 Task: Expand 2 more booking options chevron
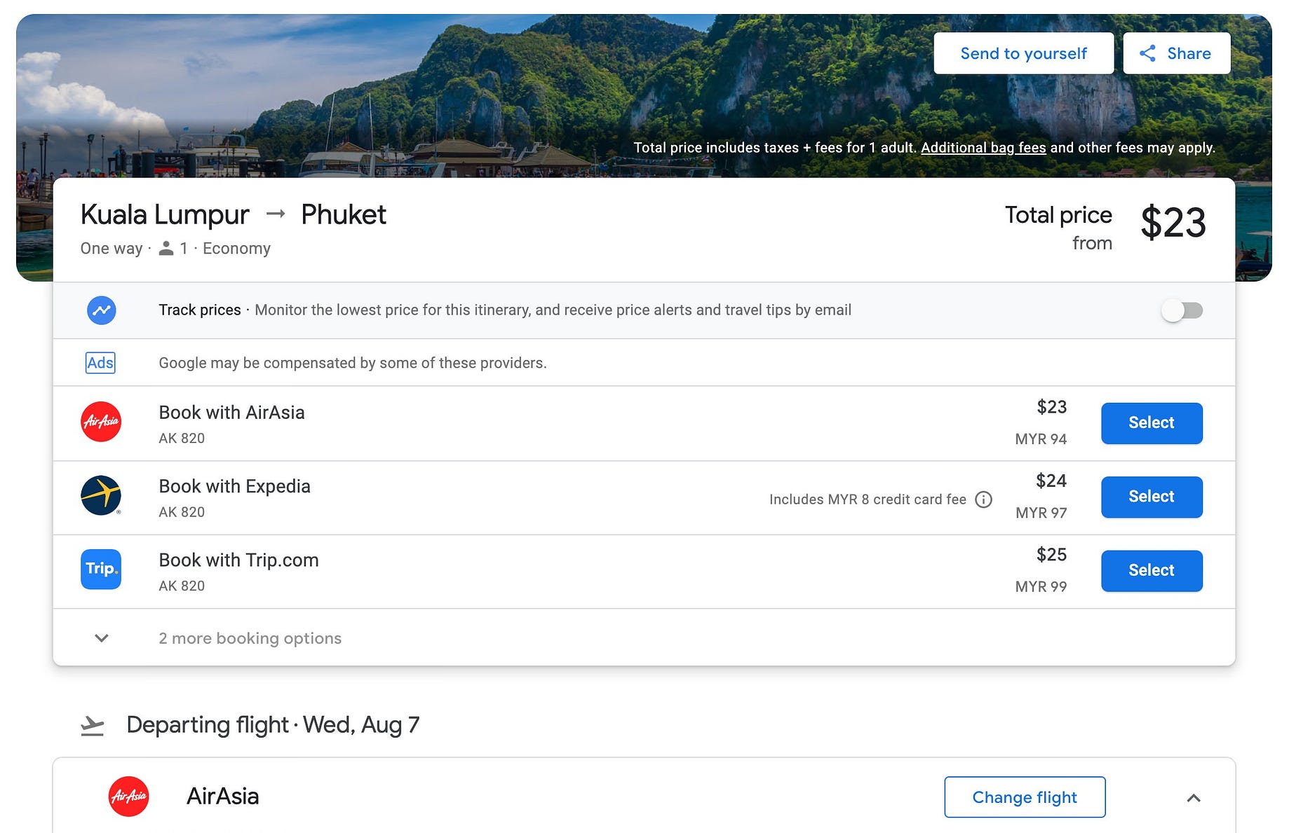tap(102, 638)
